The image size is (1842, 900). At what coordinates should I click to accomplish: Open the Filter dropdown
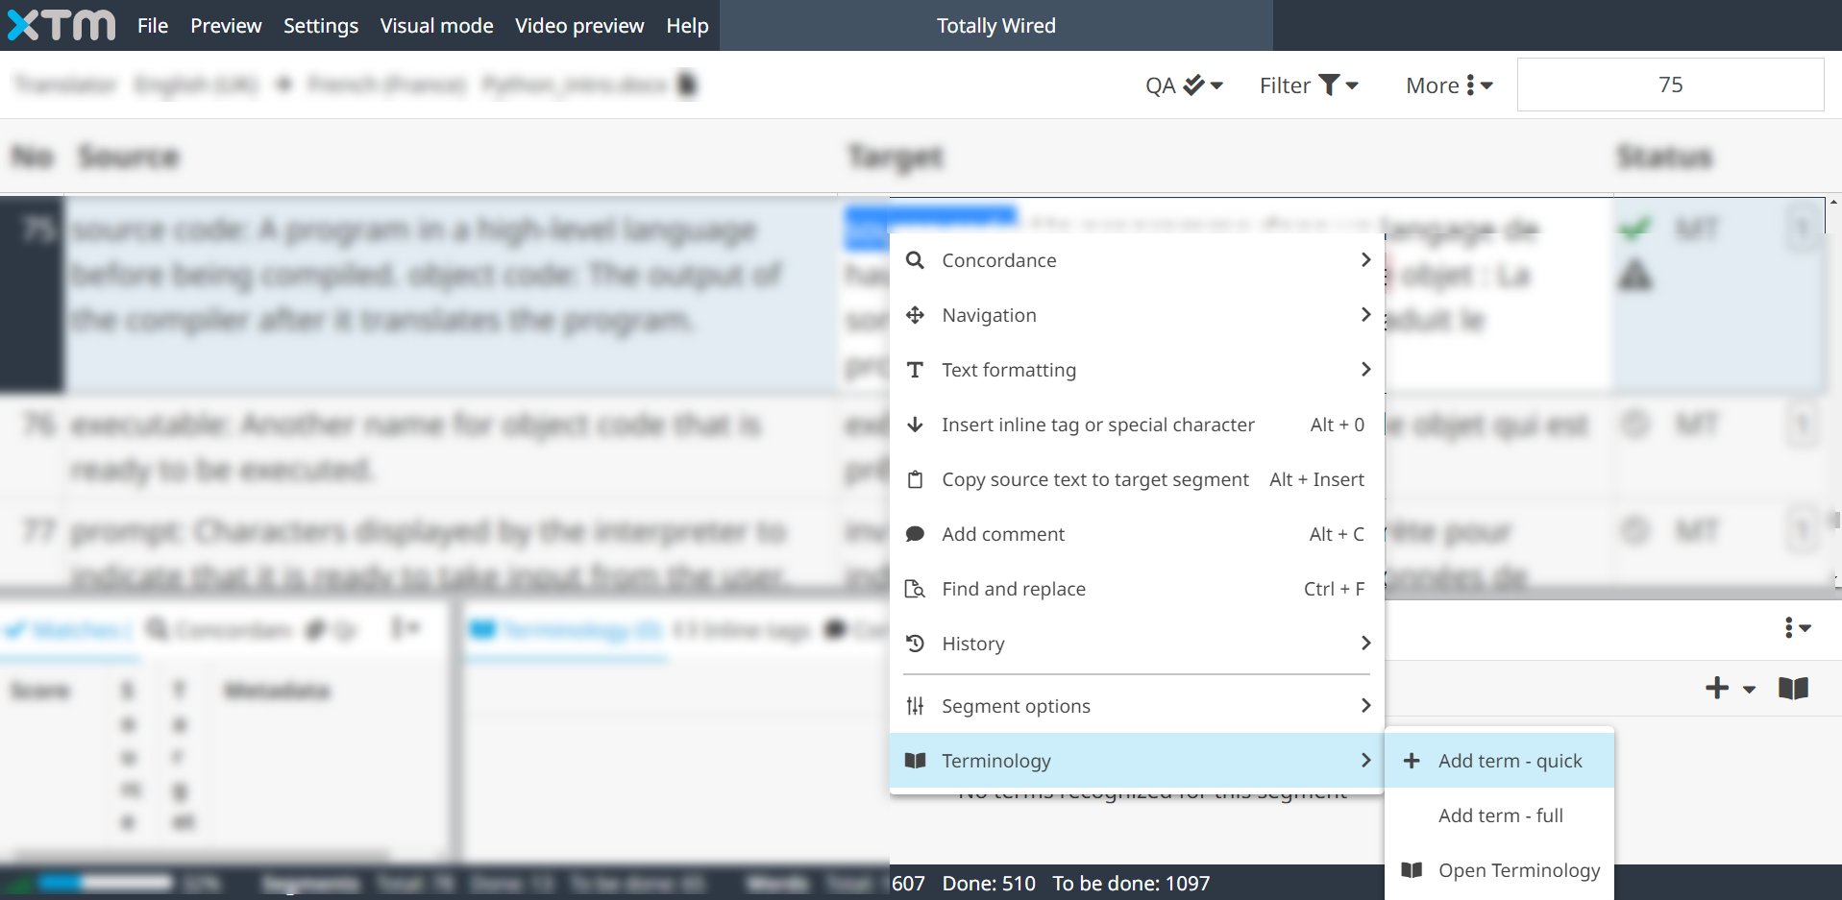pyautogui.click(x=1309, y=85)
